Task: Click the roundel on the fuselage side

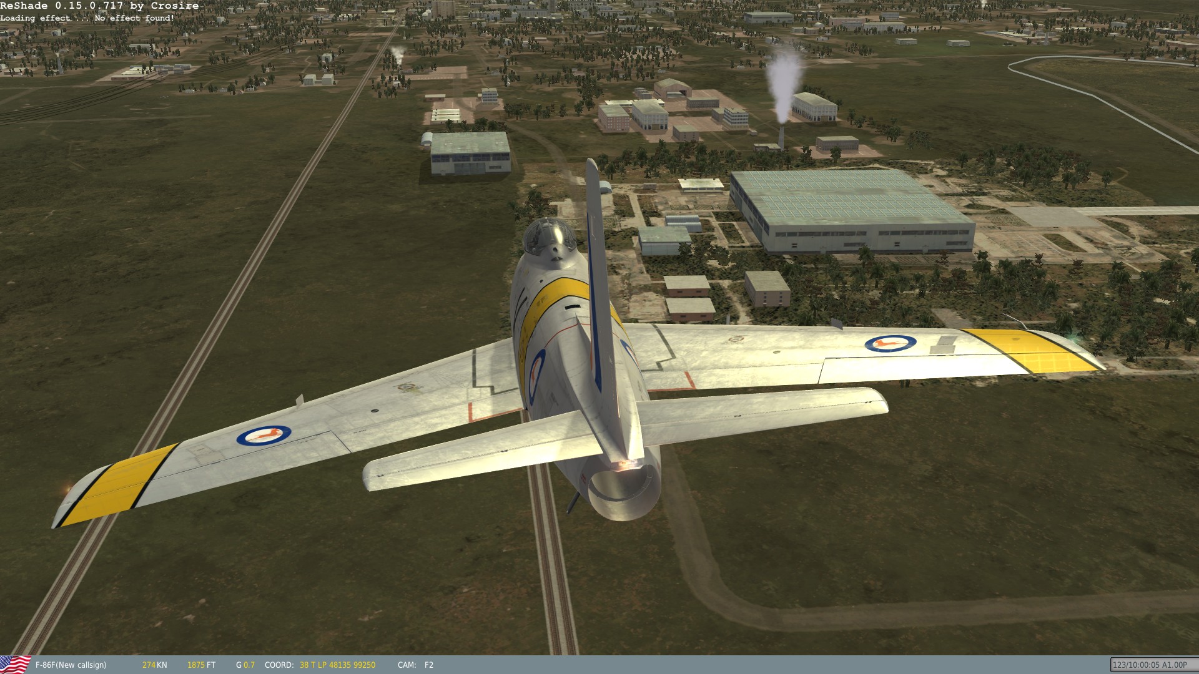Action: 536,376
